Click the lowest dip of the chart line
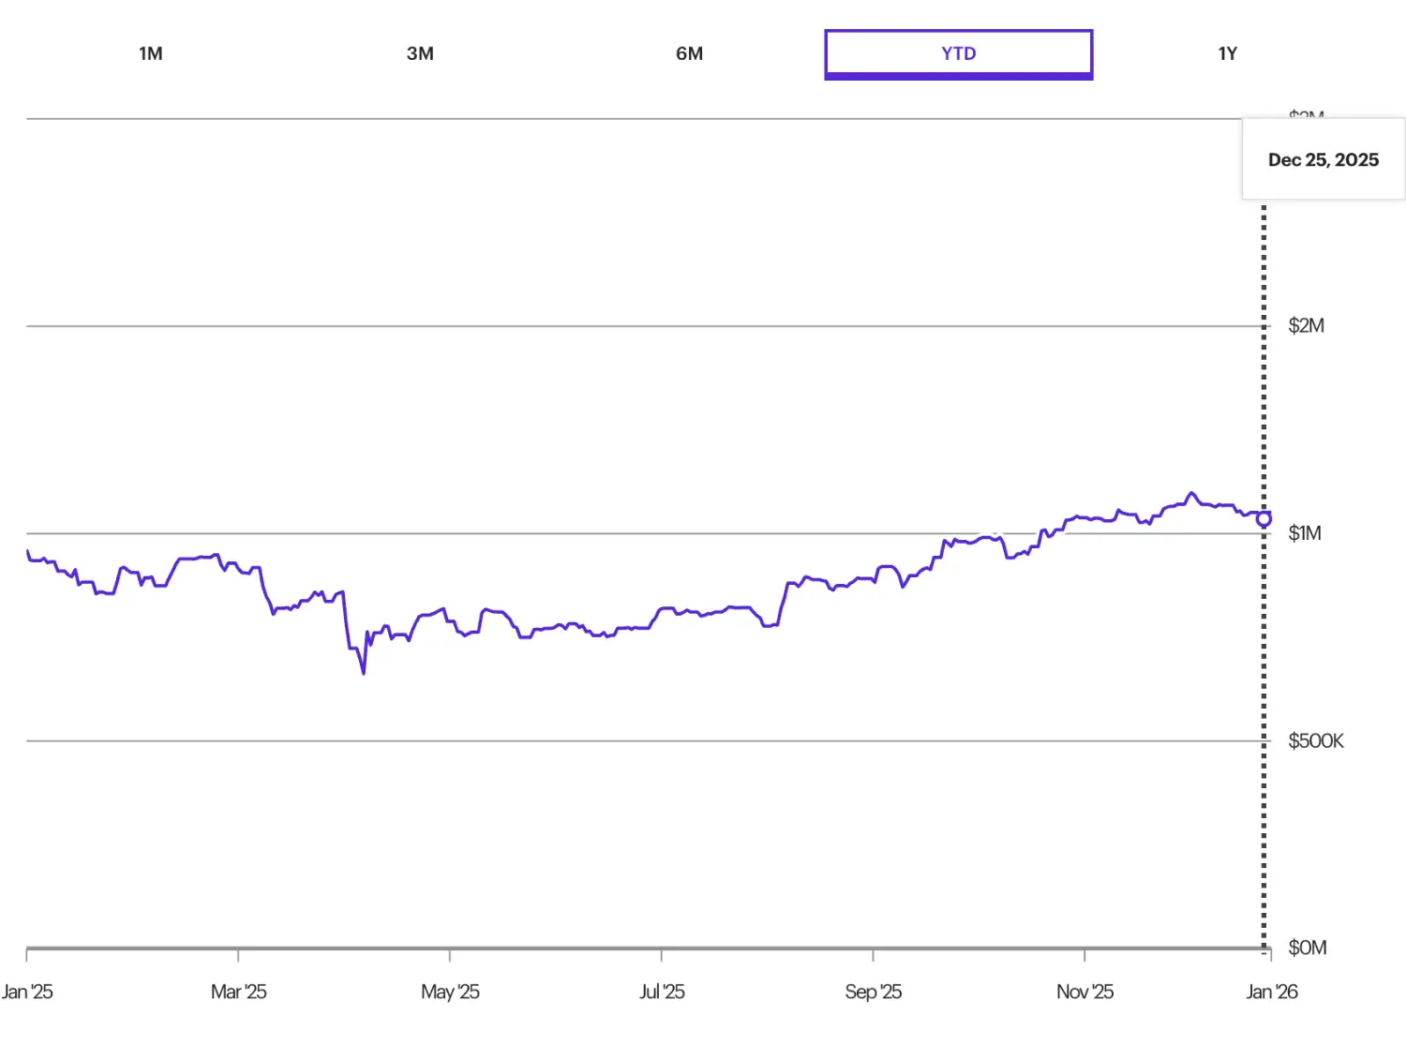Viewport: 1406px width, 1045px height. tap(364, 672)
